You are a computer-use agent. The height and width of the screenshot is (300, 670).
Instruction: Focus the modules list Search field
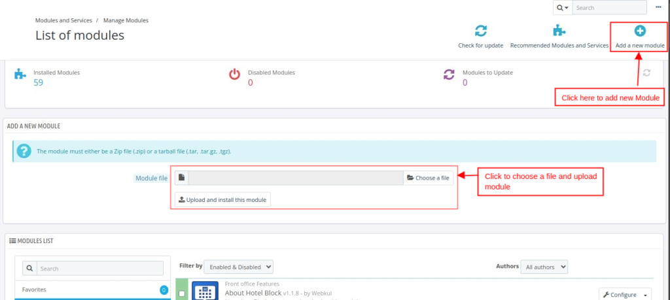point(99,269)
